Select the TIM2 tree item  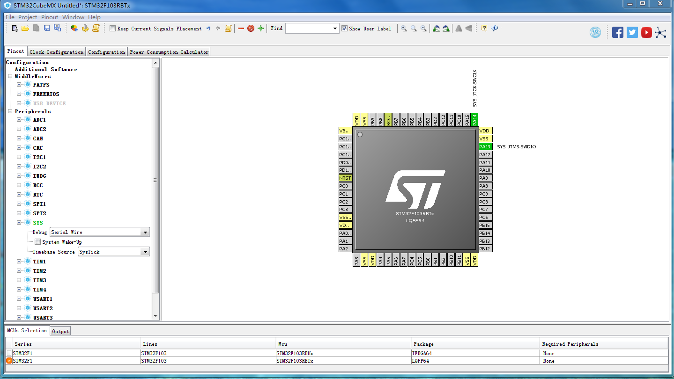pyautogui.click(x=39, y=271)
